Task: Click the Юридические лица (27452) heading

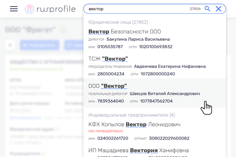Action: [x=118, y=22]
